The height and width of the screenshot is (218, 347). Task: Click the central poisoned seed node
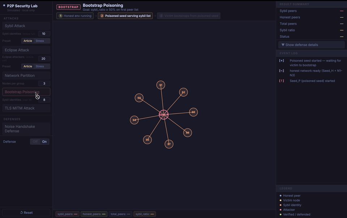pyautogui.click(x=164, y=115)
